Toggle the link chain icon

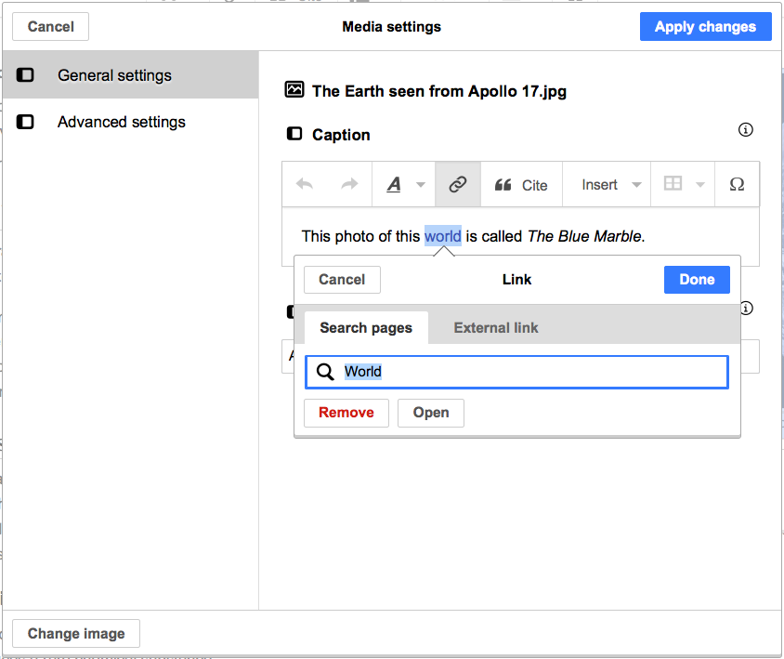coord(458,184)
